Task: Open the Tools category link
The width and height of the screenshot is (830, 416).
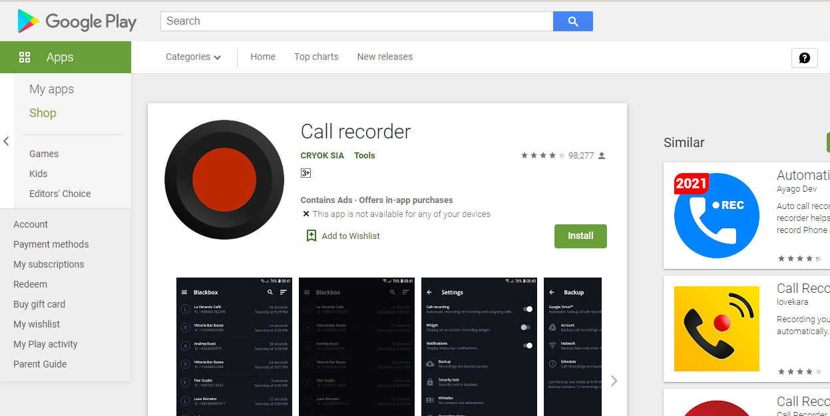Action: click(365, 156)
